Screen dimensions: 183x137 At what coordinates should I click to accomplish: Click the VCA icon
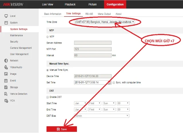(x=6, y=101)
